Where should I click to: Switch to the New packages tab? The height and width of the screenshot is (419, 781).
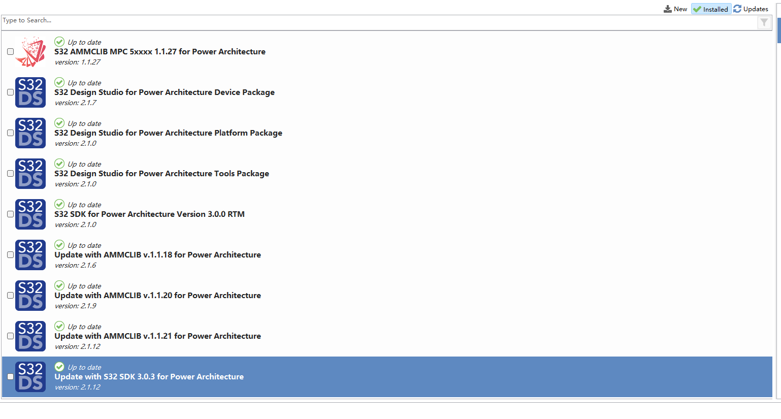[x=675, y=9]
